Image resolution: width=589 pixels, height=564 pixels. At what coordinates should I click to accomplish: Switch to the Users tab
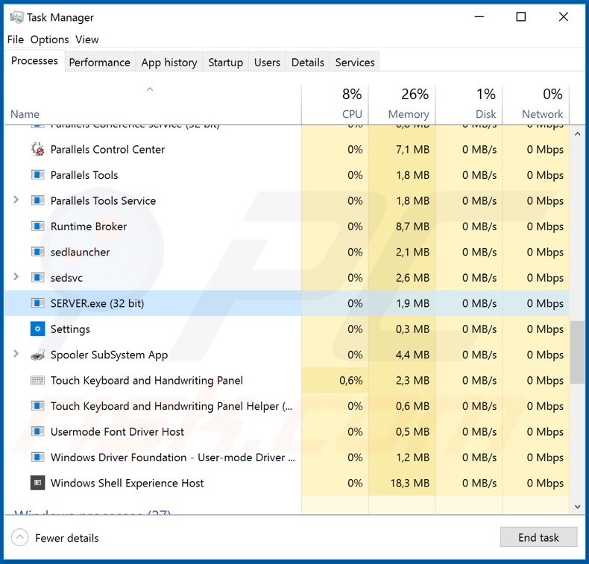pos(267,63)
